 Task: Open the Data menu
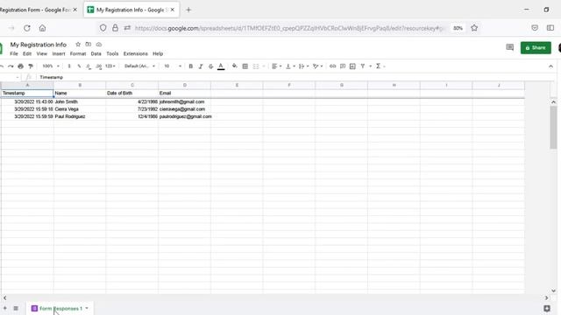(x=96, y=53)
